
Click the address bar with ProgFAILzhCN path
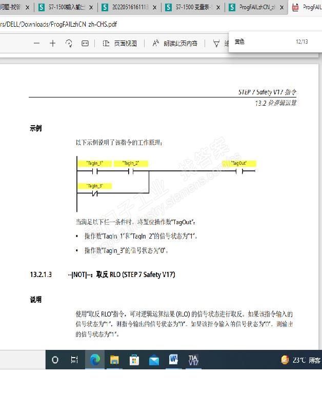[x=58, y=25]
